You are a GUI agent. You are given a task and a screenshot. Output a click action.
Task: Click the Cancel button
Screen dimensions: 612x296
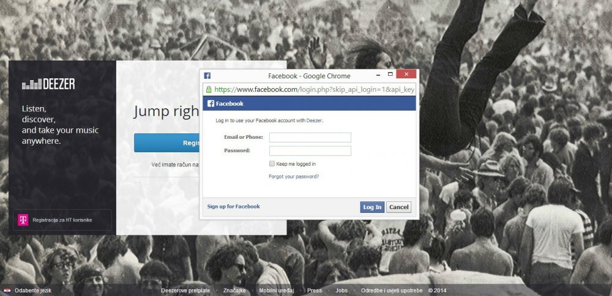(x=399, y=207)
